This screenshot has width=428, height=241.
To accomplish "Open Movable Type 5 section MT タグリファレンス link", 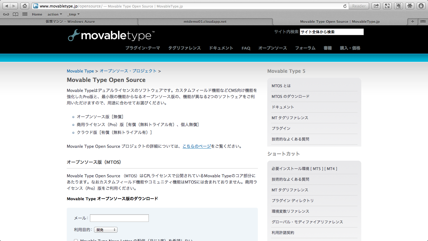I will pyautogui.click(x=290, y=118).
